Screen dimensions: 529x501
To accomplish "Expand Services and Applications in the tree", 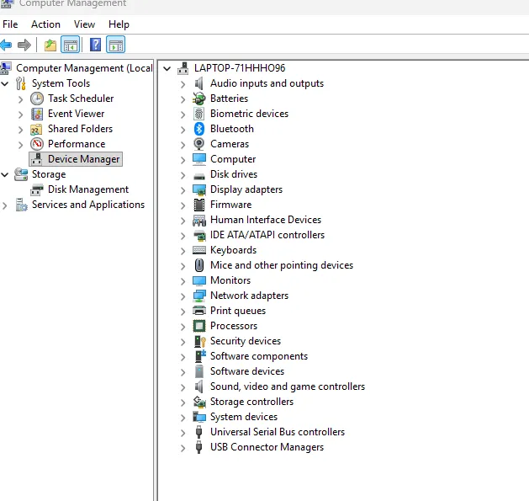I will pos(6,205).
